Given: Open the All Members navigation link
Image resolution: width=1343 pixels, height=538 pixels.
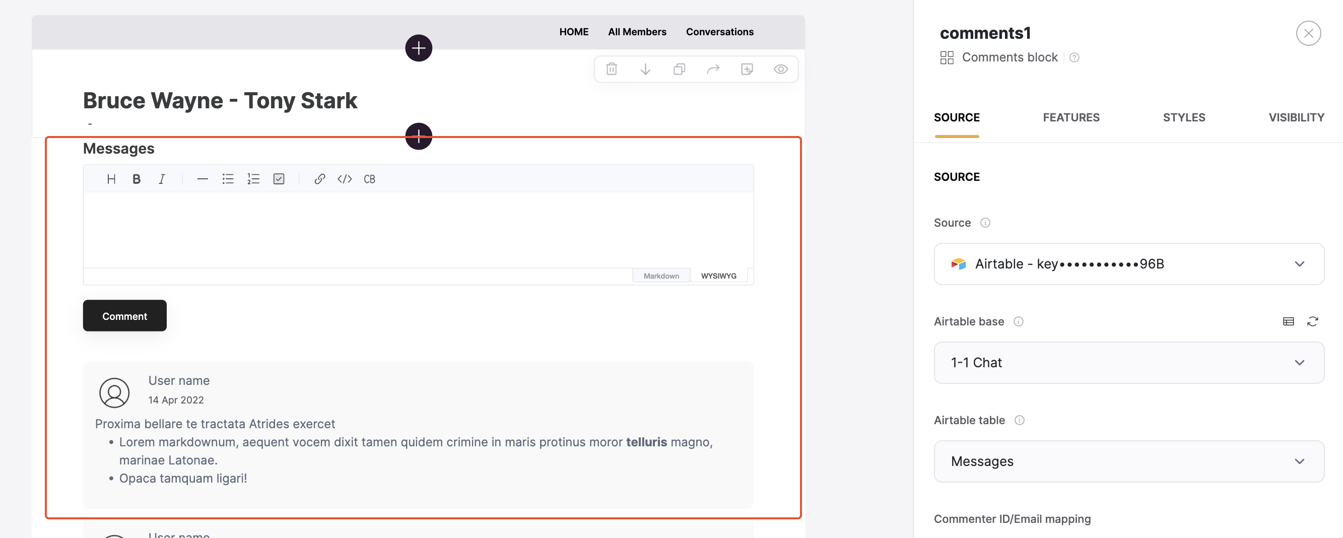Looking at the screenshot, I should coord(637,32).
